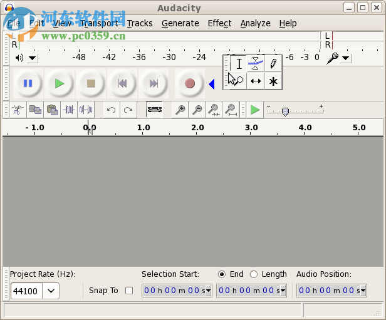Enable the Snap To checkbox

[x=129, y=291]
